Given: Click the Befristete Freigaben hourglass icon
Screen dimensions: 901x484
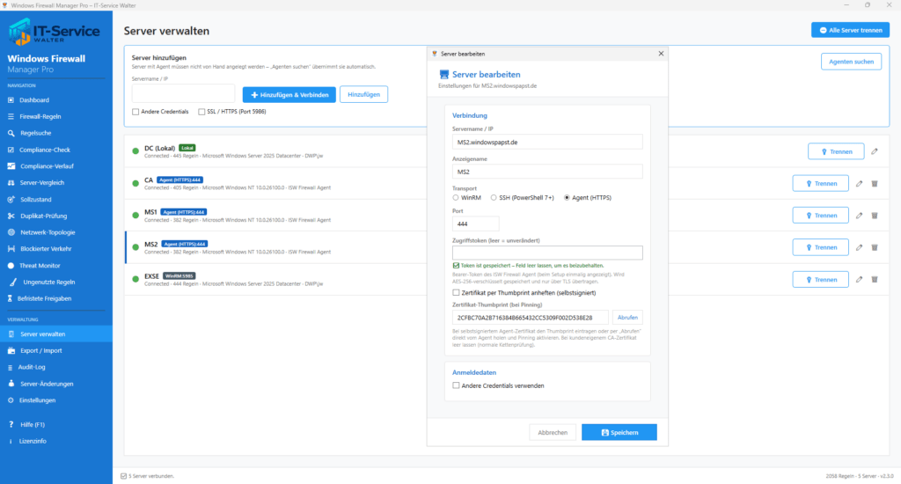Looking at the screenshot, I should pyautogui.click(x=10, y=298).
